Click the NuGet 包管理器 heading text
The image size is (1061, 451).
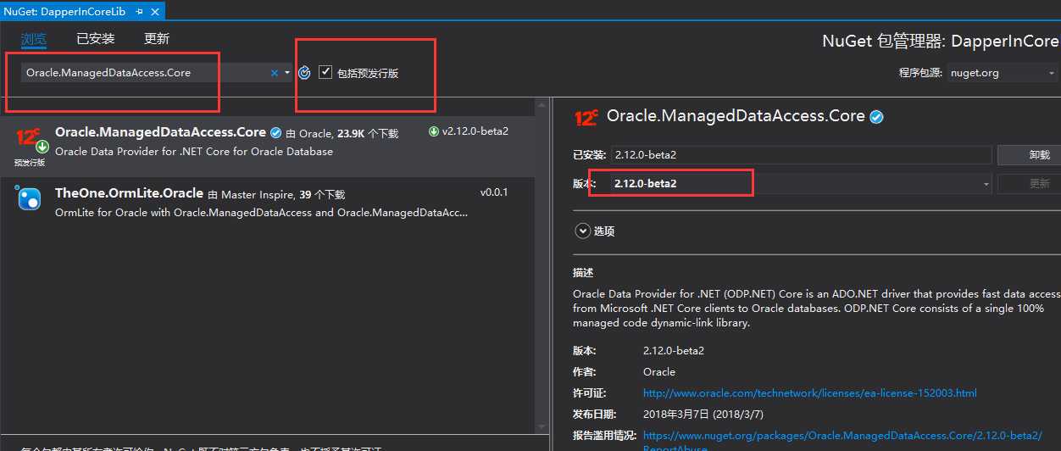point(942,41)
